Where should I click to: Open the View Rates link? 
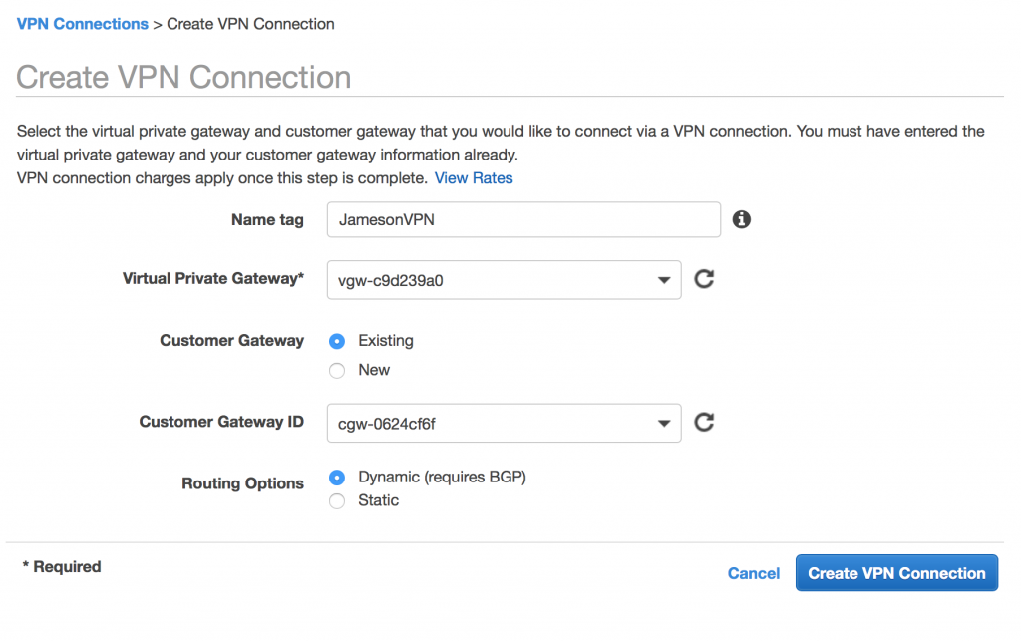[x=474, y=178]
